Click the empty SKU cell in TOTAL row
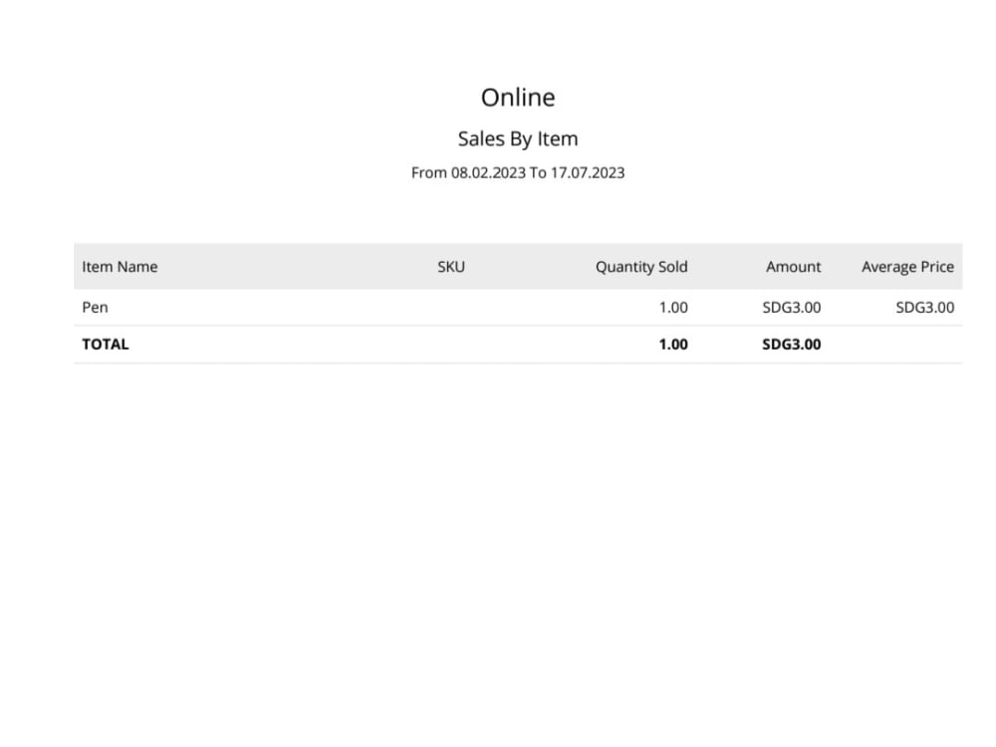 click(451, 345)
